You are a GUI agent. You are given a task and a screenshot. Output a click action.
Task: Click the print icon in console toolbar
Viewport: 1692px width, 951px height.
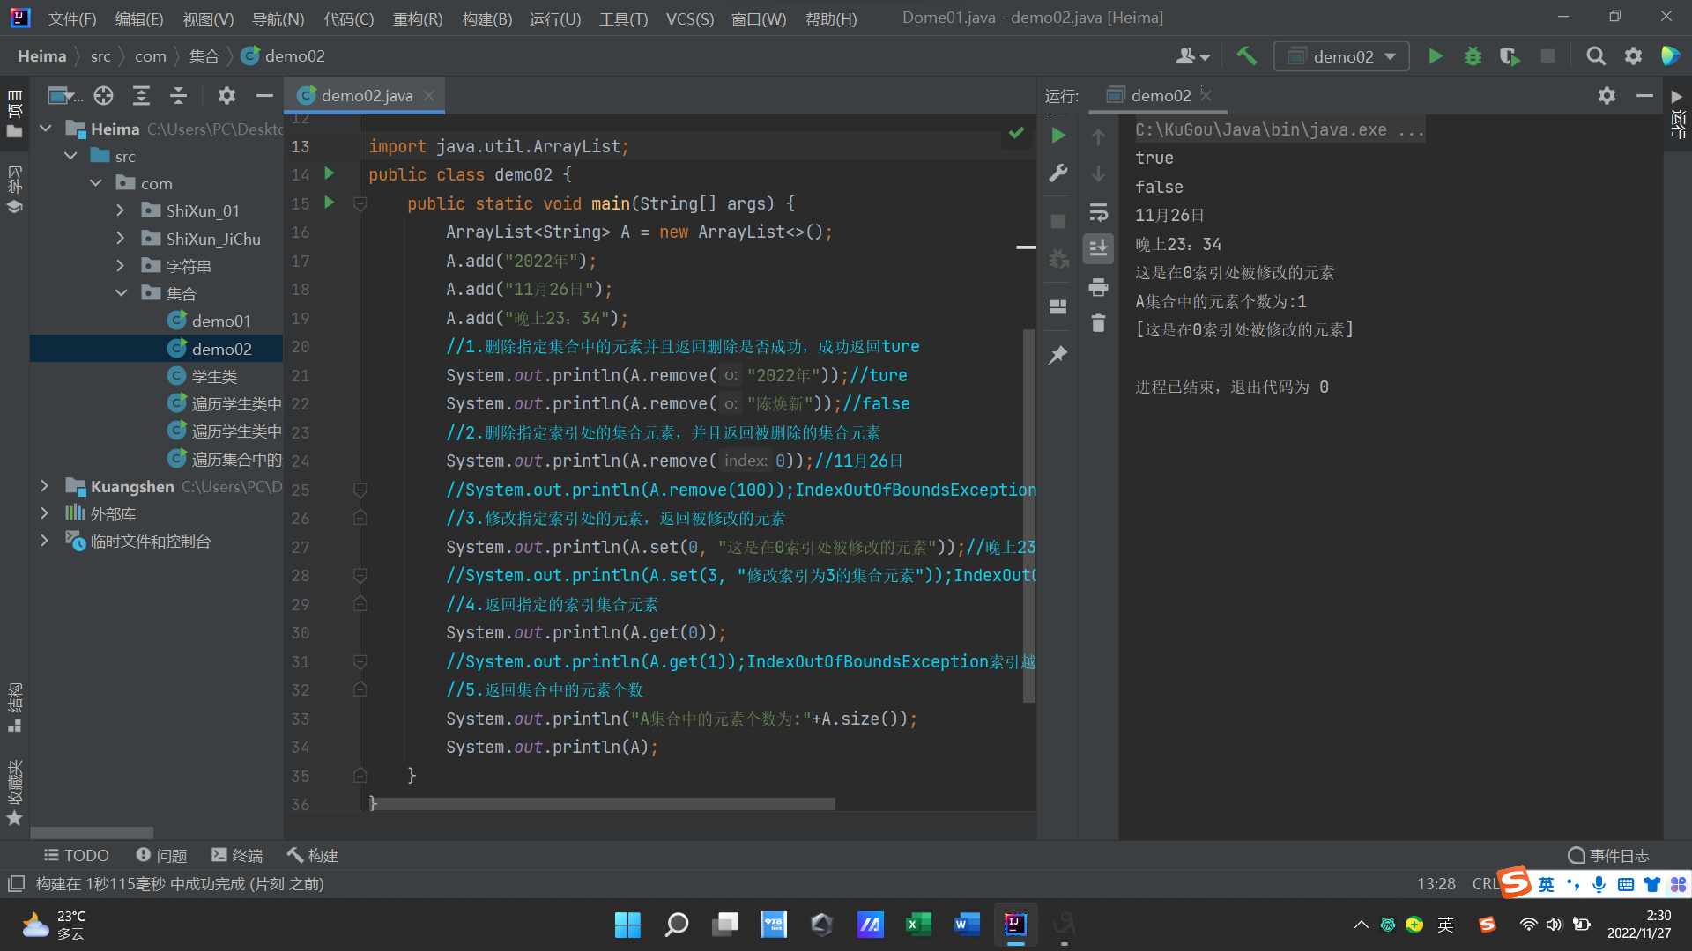(x=1098, y=287)
